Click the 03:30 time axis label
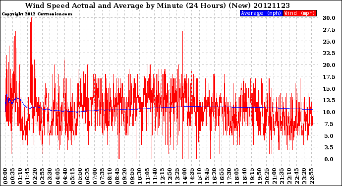 click(50, 176)
